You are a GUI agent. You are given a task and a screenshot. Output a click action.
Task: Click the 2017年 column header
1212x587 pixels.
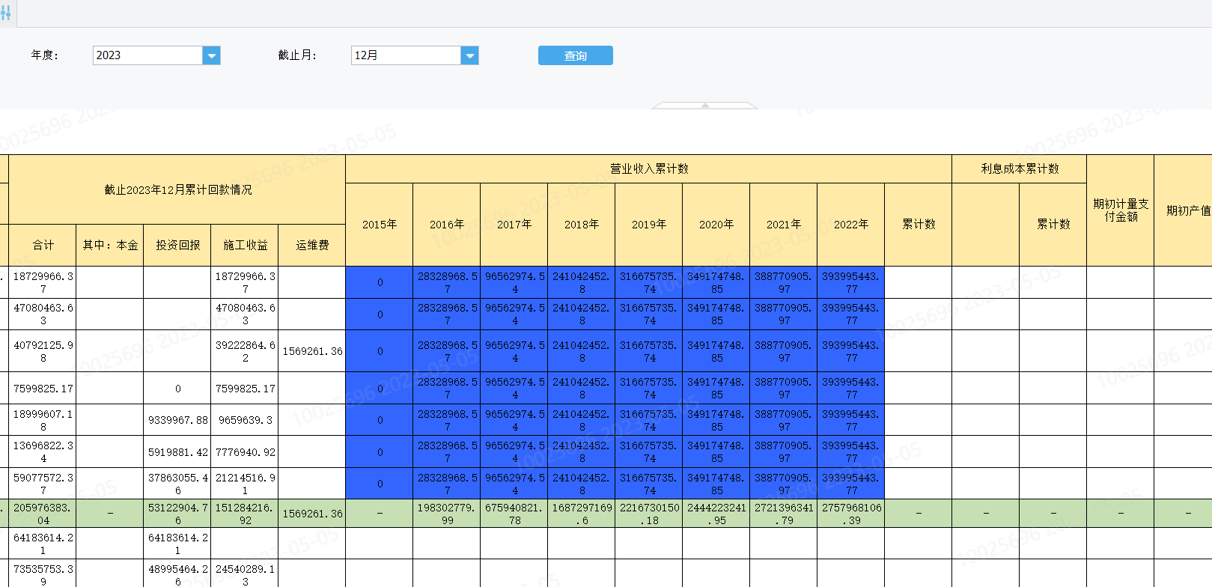(514, 224)
